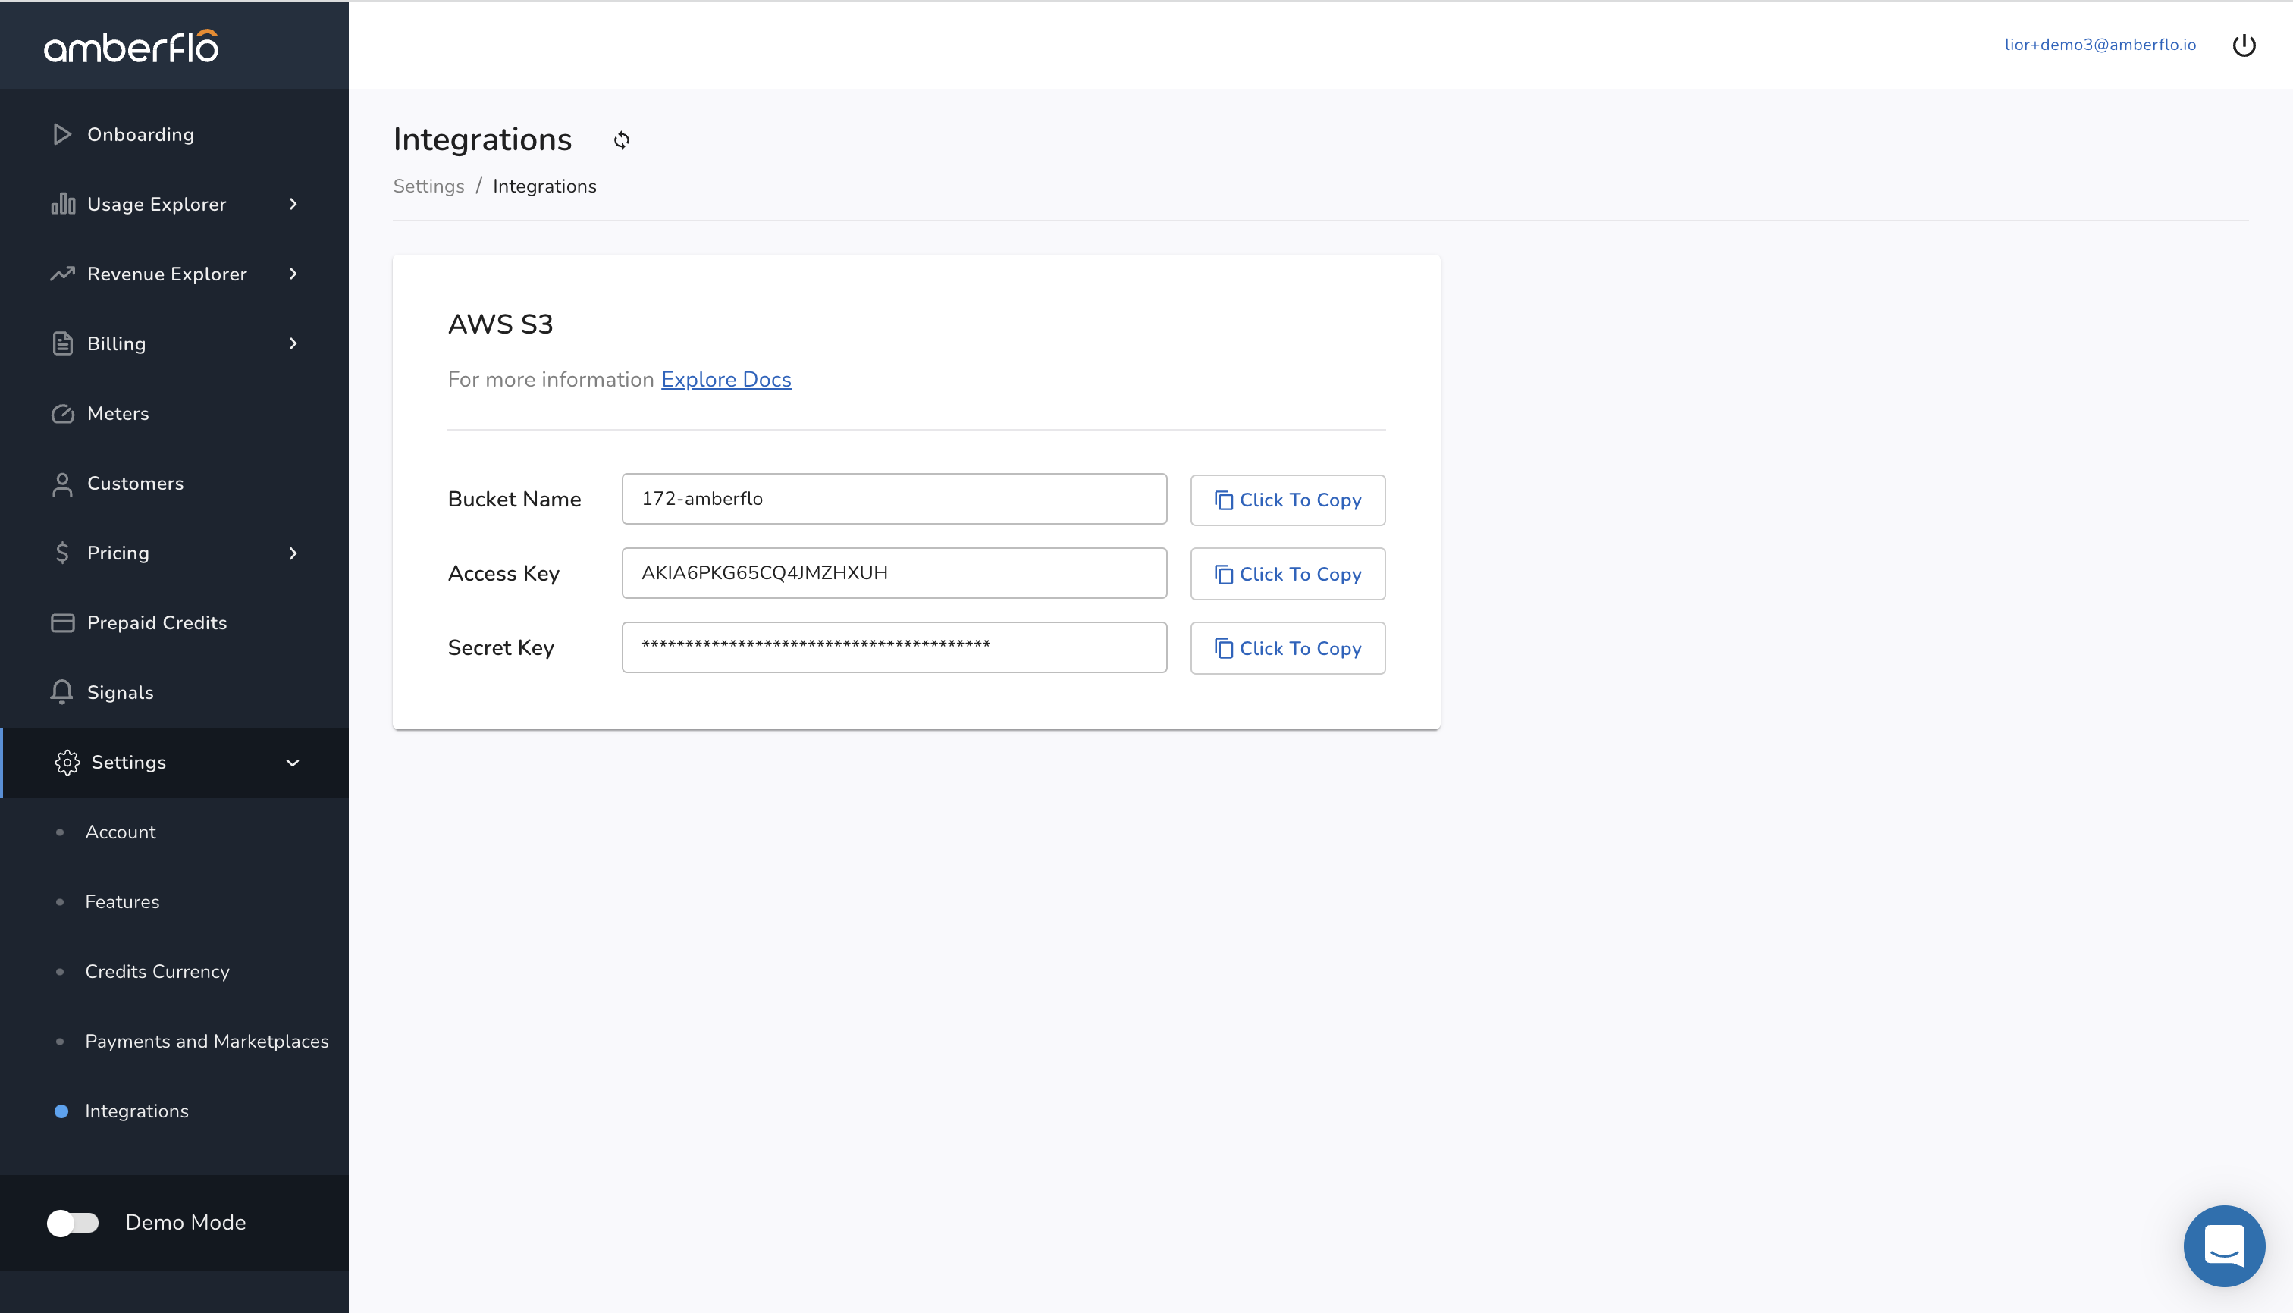2293x1313 pixels.
Task: Copy the Access Key value
Action: [1288, 575]
